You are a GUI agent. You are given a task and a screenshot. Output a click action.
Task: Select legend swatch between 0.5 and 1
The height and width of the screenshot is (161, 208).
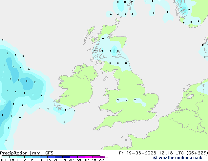coord(13,157)
